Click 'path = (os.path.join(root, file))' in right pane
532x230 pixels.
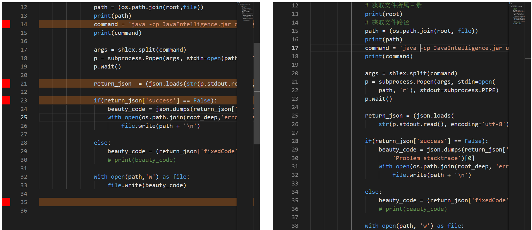coord(421,31)
